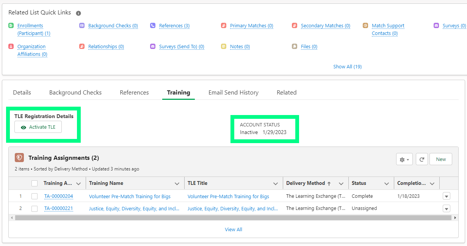
Task: Check the box for row TA-00000204
Action: (34, 196)
